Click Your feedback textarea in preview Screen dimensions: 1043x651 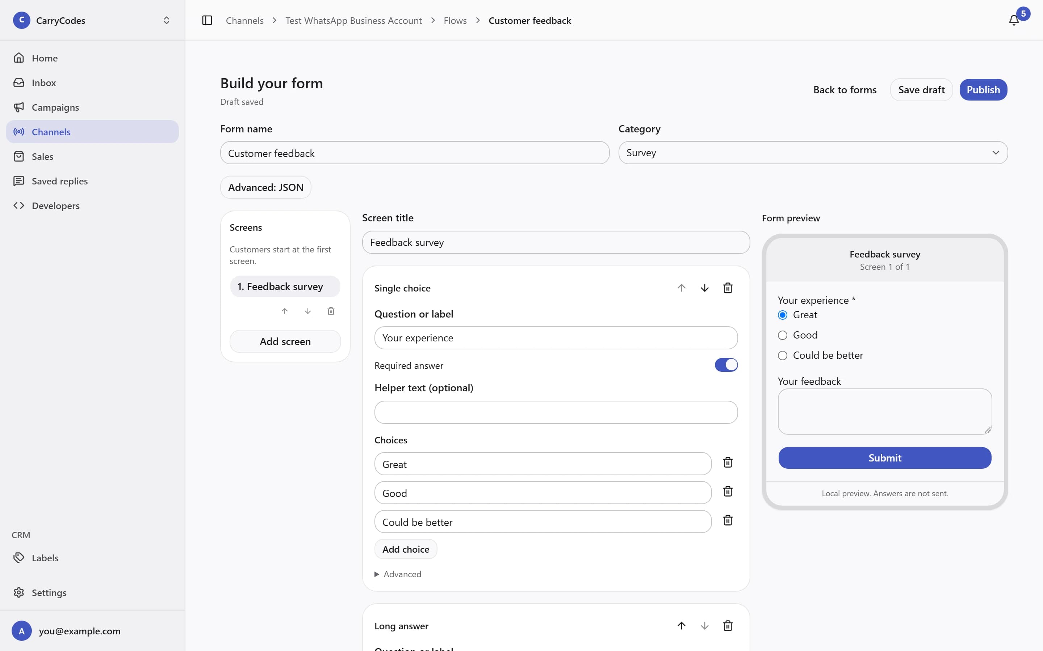884,412
